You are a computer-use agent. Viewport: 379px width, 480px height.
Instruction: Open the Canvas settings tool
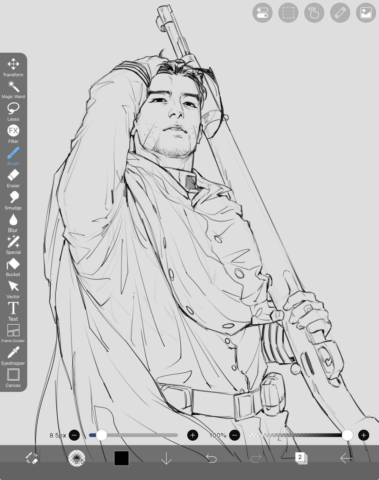pyautogui.click(x=13, y=378)
